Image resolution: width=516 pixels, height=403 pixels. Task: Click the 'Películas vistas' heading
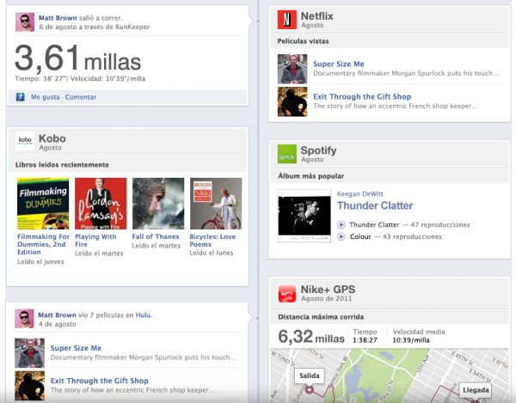pos(303,41)
